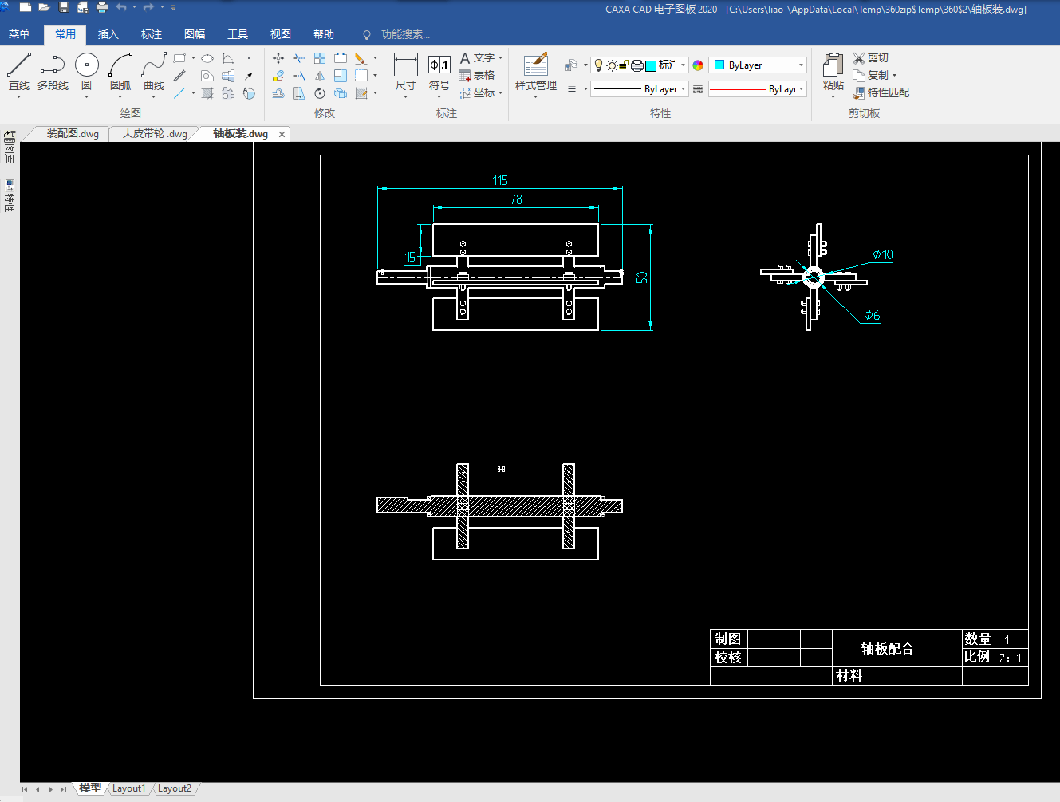Switch to the 标注 ribbon tab
The image size is (1060, 802).
[x=151, y=34]
